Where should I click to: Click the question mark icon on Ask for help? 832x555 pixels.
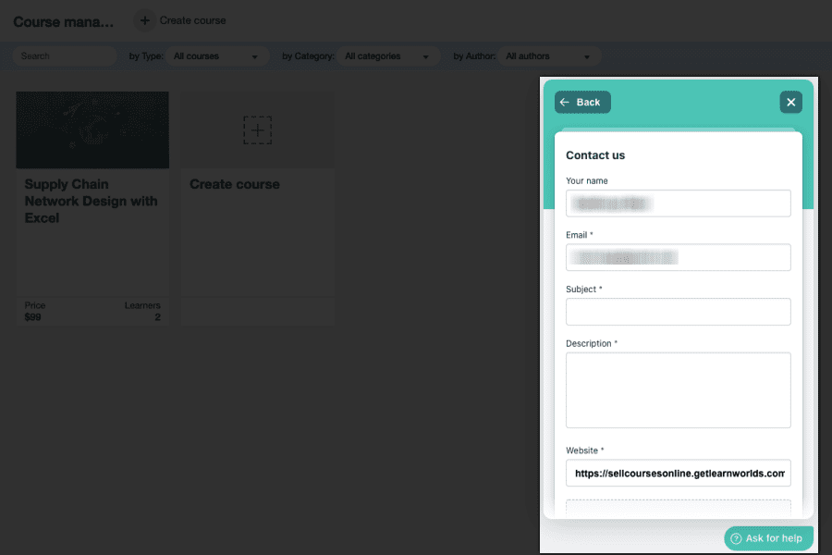(x=735, y=537)
